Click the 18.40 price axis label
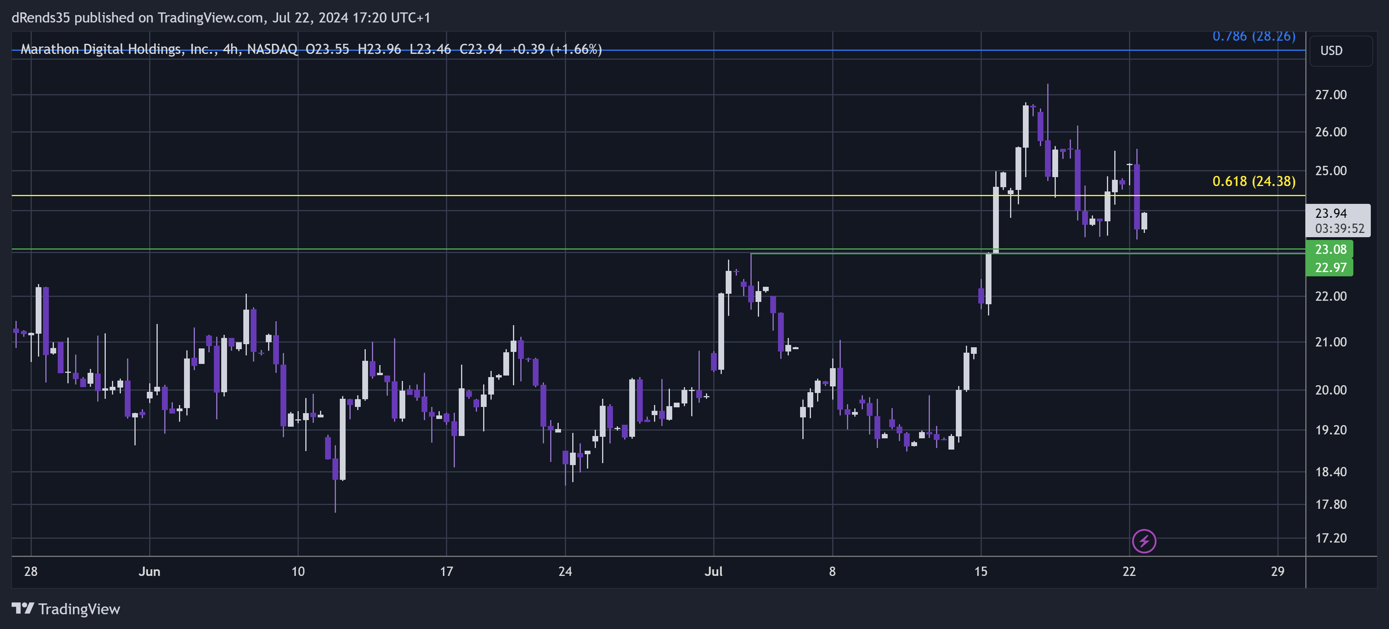The height and width of the screenshot is (629, 1389). [x=1330, y=472]
